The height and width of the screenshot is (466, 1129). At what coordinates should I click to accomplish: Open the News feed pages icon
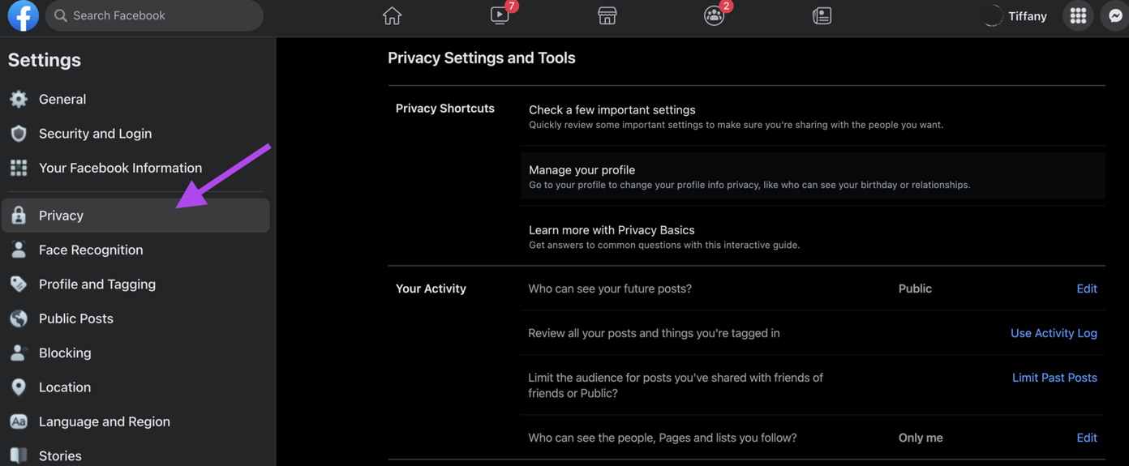(822, 15)
